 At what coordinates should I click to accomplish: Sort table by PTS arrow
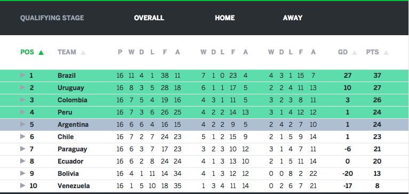(386, 53)
